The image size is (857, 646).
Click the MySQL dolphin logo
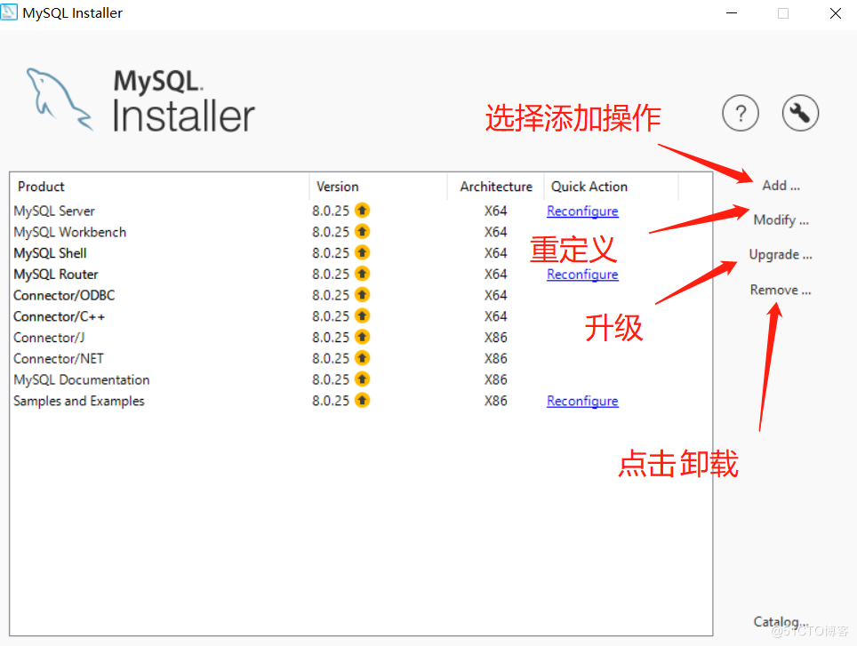pos(60,100)
